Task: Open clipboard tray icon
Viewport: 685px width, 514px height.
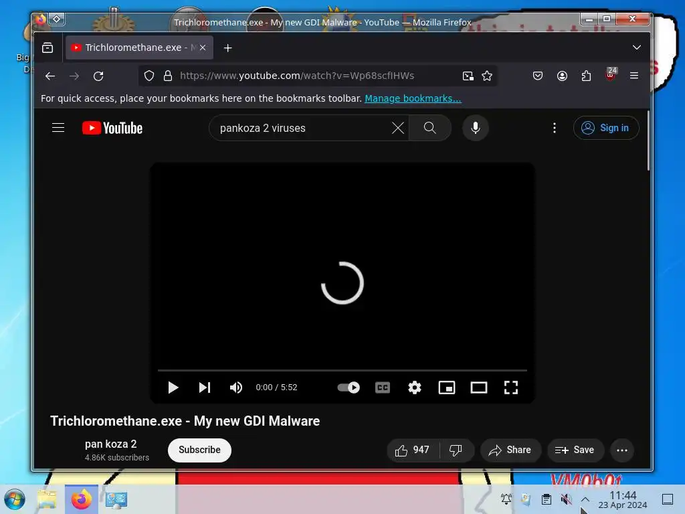Action: coord(546,499)
